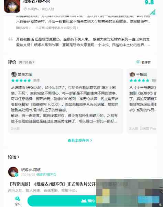Viewport: 163px width, 207px height.
Task: Tap the 论坛 forum icon in bottom bar
Action: [x=18, y=201]
